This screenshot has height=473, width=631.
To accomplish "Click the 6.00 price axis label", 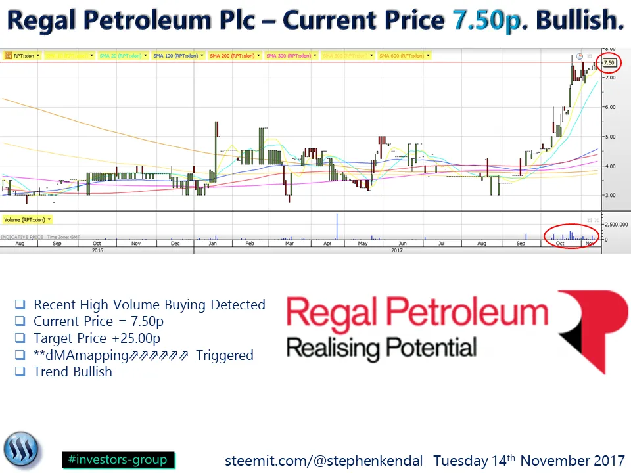I will [x=611, y=107].
